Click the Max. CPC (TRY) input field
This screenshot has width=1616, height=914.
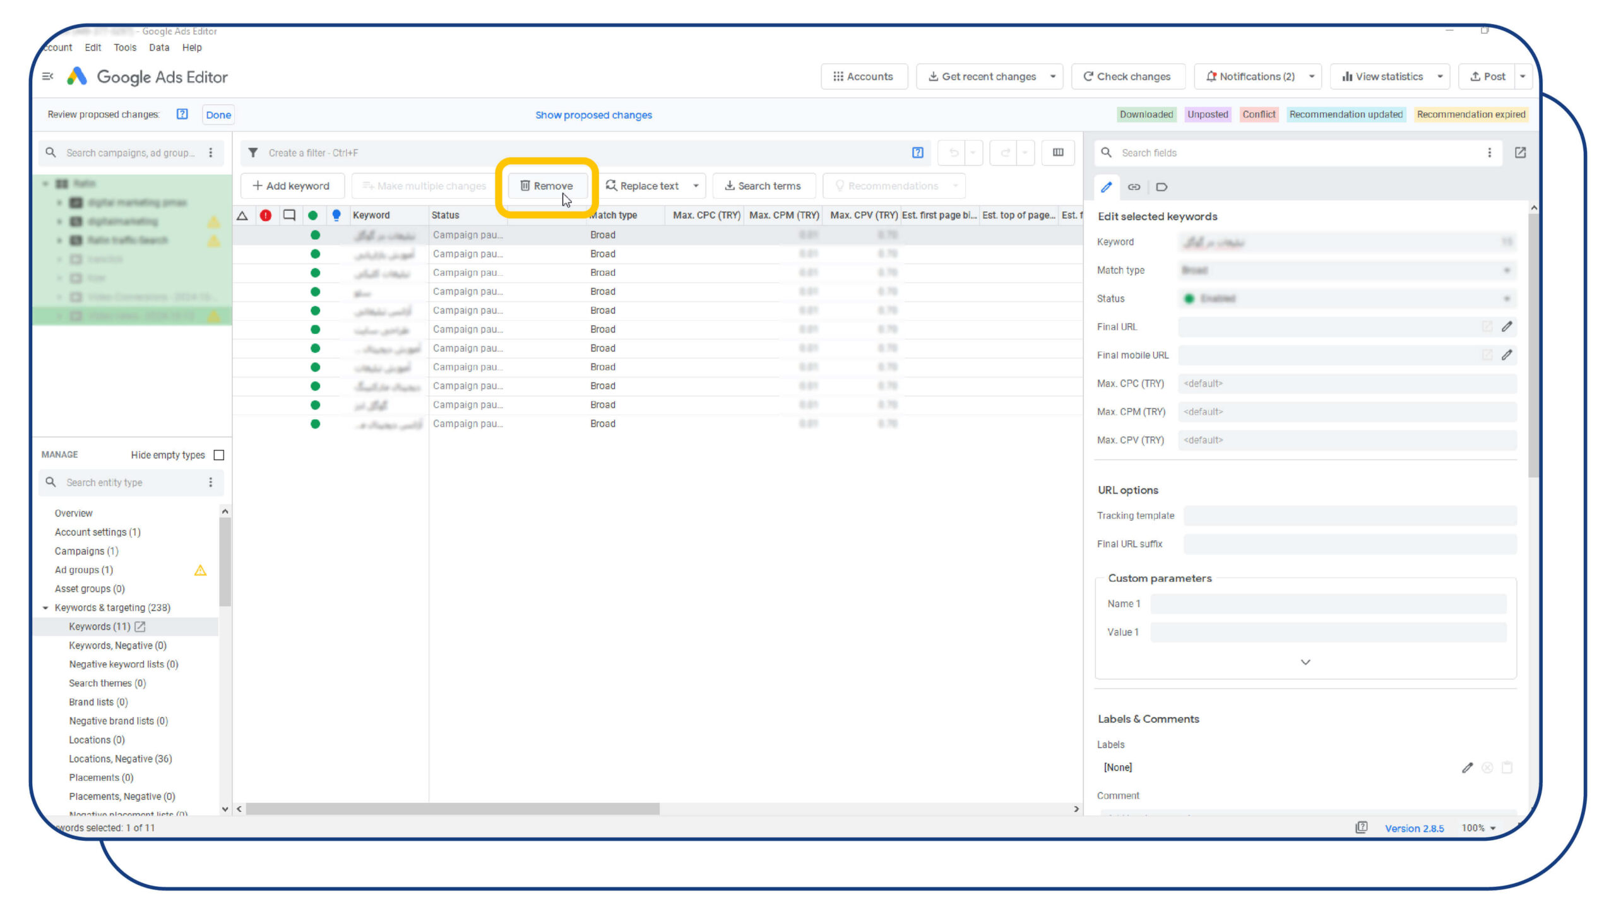pos(1347,384)
